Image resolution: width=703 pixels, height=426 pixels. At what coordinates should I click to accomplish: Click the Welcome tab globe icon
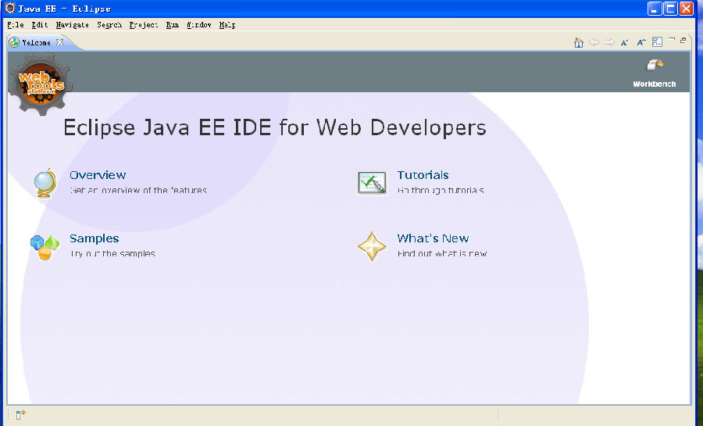[x=14, y=42]
